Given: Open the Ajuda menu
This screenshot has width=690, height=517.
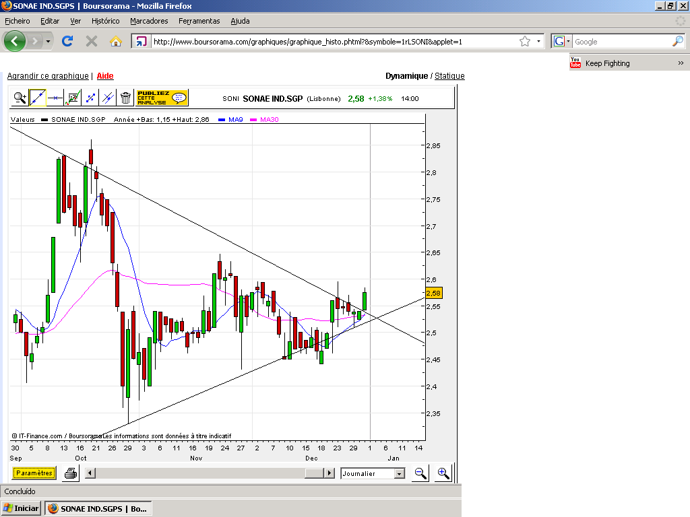Looking at the screenshot, I should 241,21.
